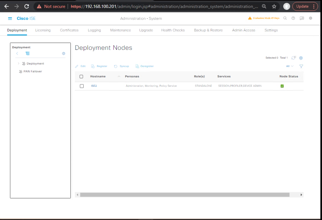Switch to the Deployment tab
Image resolution: width=322 pixels, height=220 pixels.
coord(17,30)
